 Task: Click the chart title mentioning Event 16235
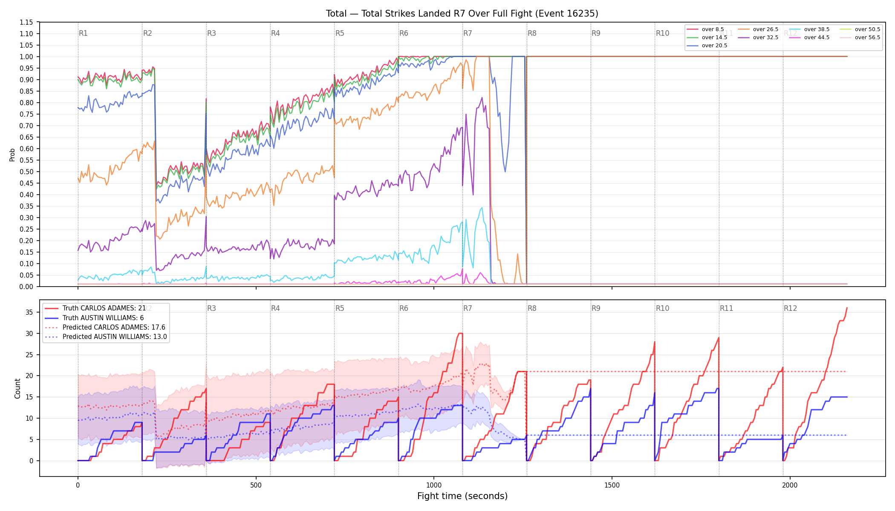(462, 14)
